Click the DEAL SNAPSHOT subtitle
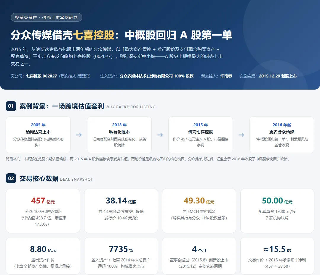The width and height of the screenshot is (320, 275). pyautogui.click(x=76, y=179)
